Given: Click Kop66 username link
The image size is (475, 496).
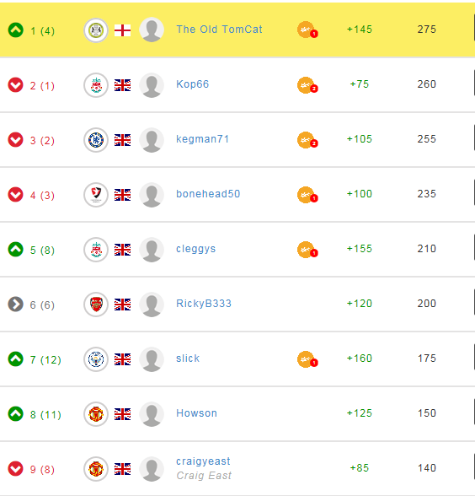Looking at the screenshot, I should pos(192,84).
